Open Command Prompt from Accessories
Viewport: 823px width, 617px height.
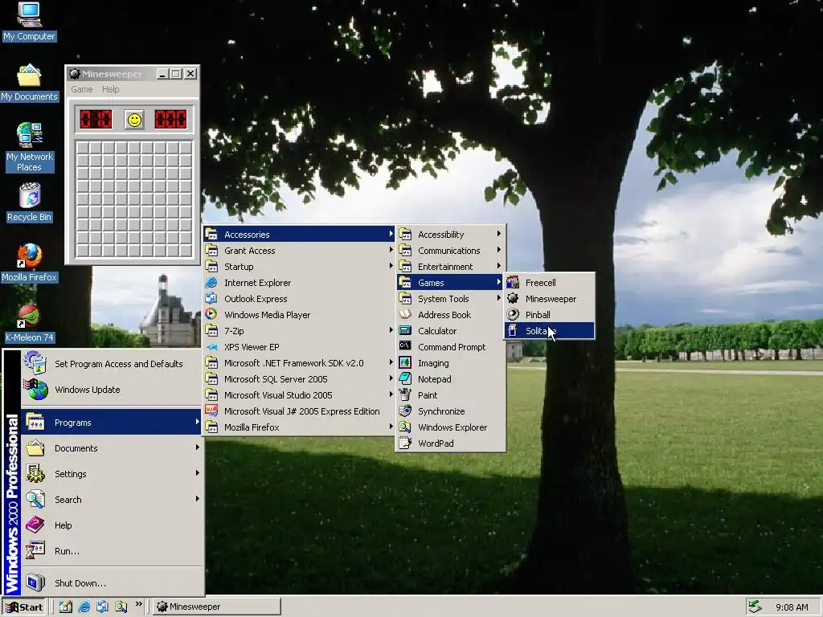(x=451, y=347)
